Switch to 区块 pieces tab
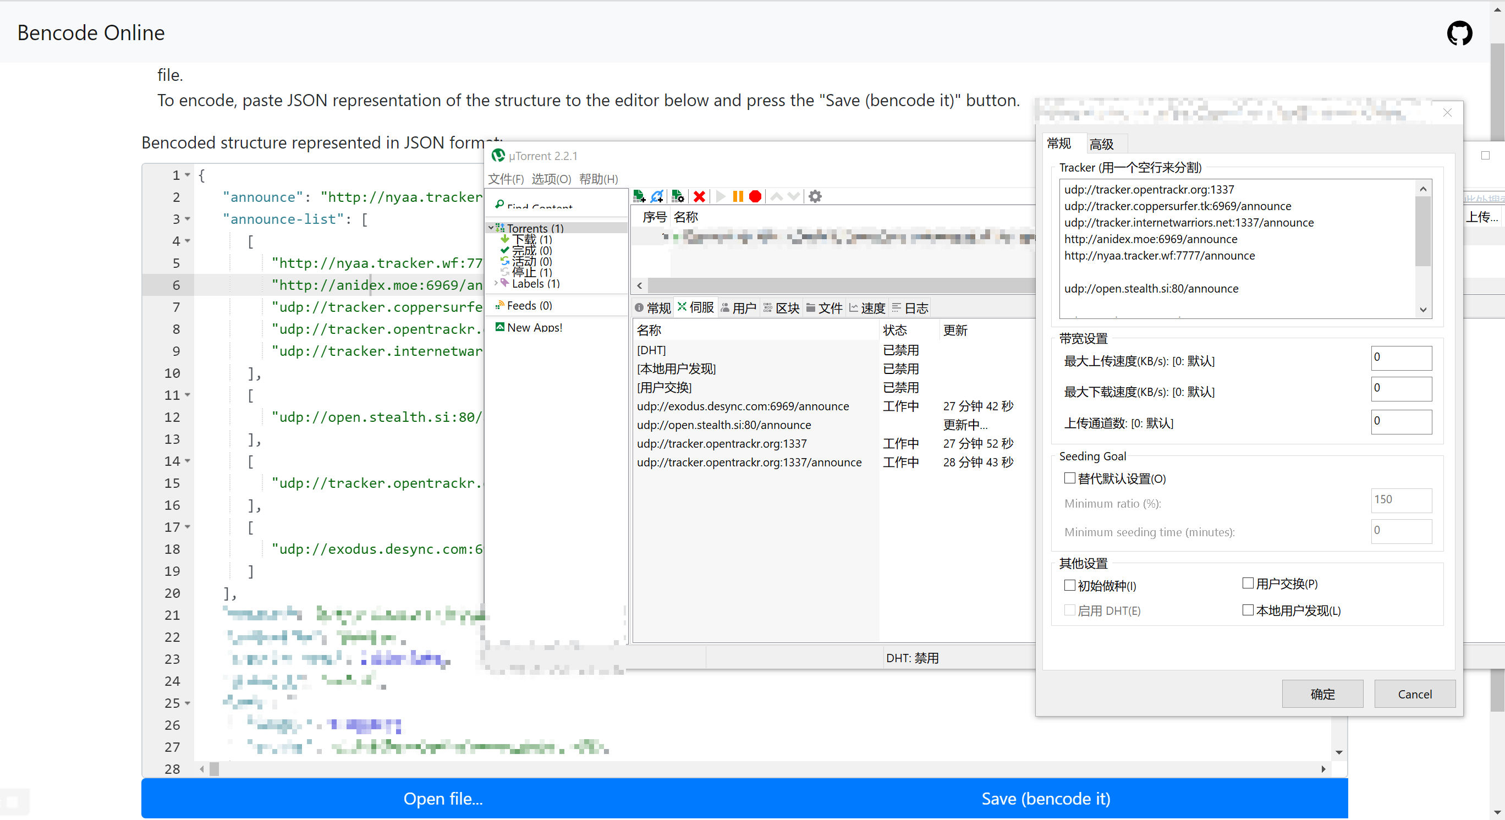 (781, 308)
